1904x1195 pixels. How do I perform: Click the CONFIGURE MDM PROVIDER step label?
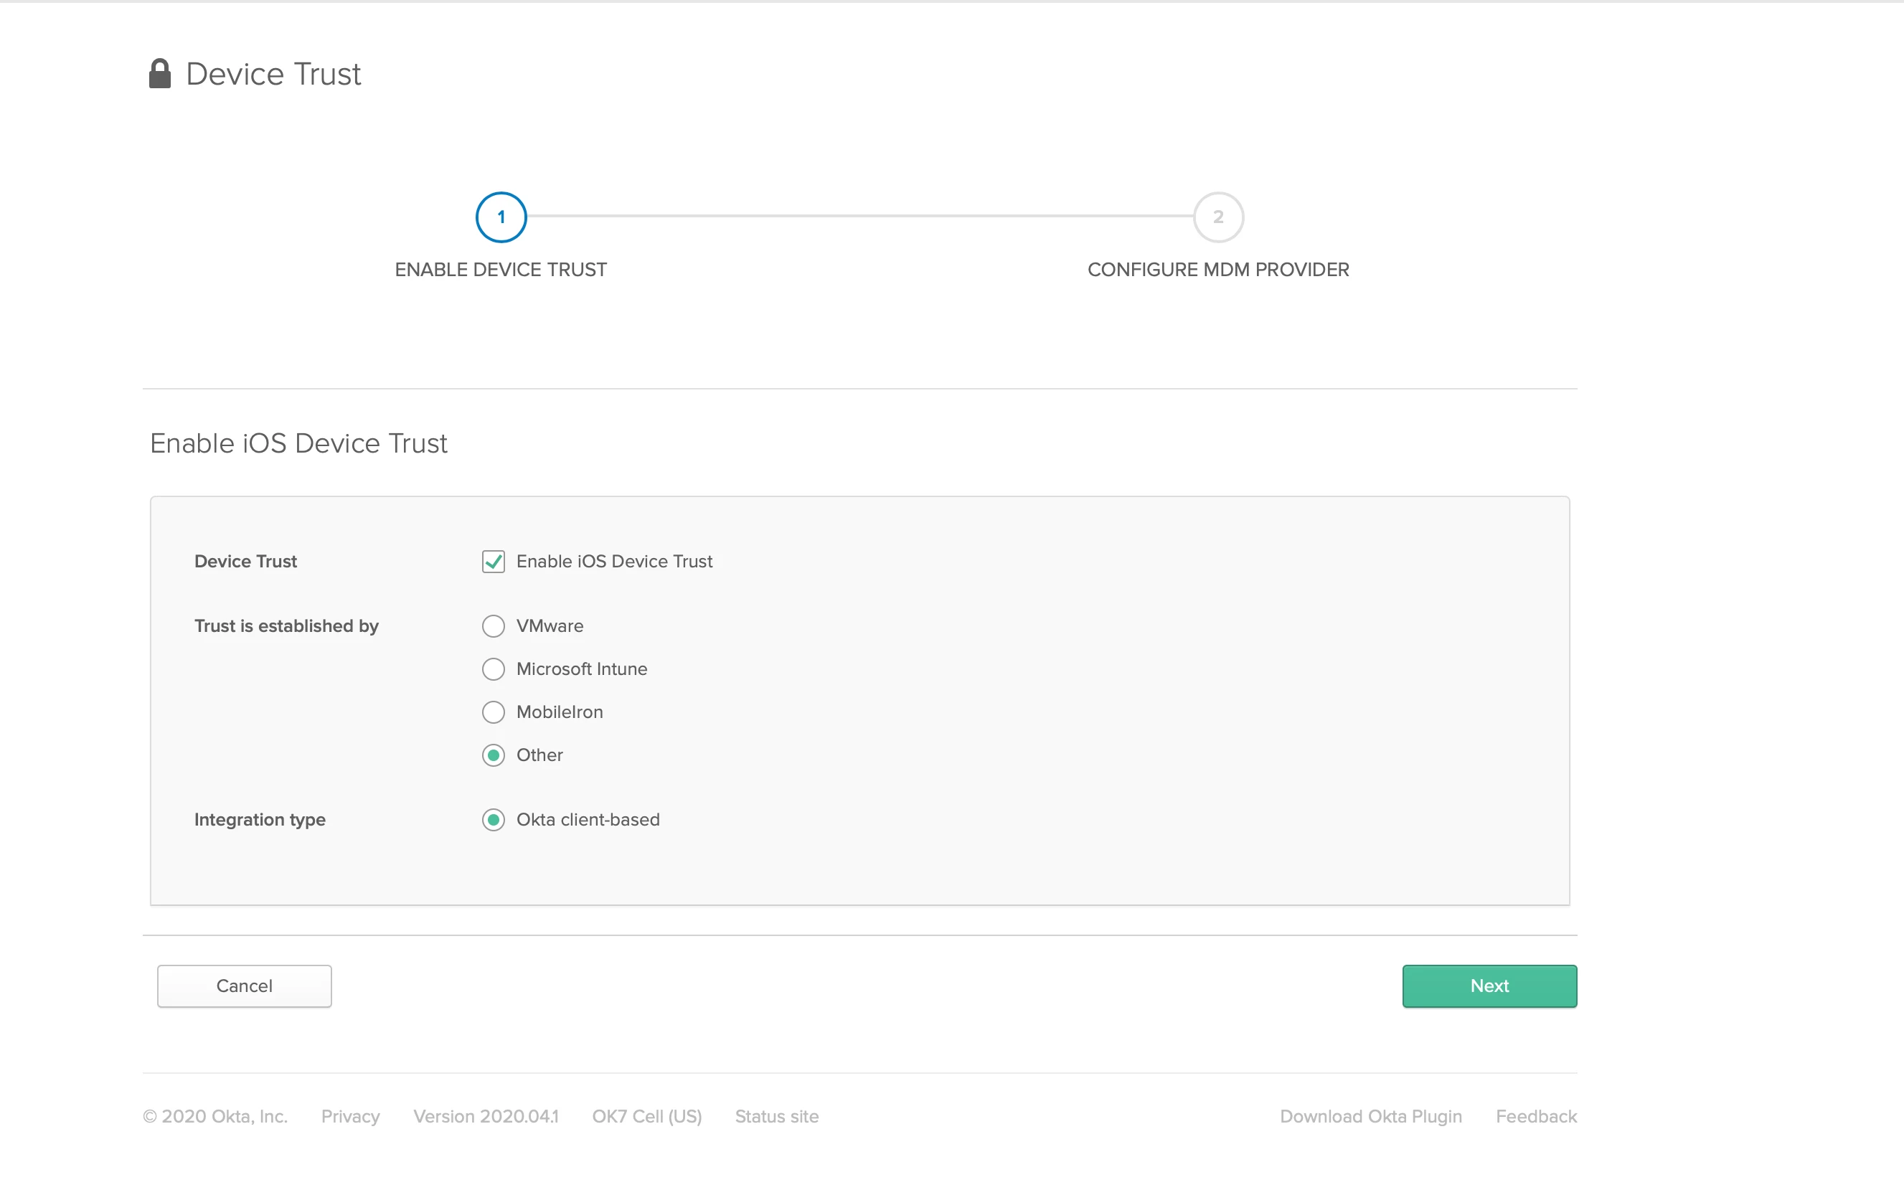click(1218, 270)
